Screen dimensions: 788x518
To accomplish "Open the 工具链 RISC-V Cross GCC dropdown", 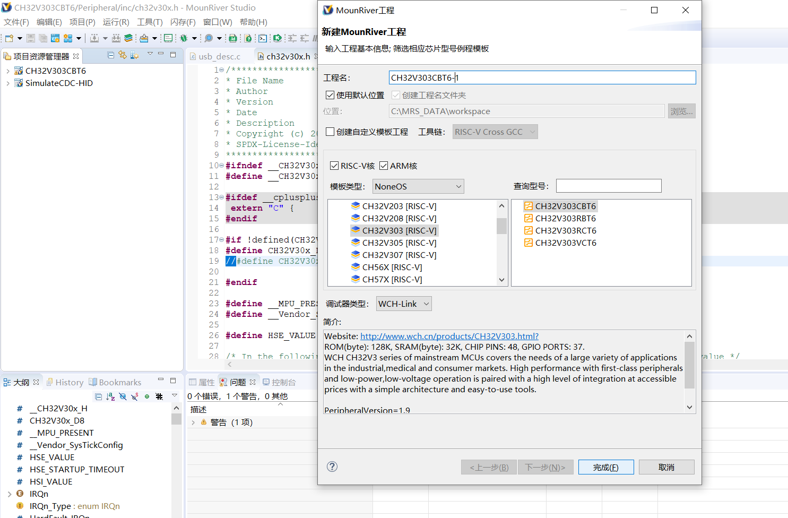I will (x=495, y=132).
